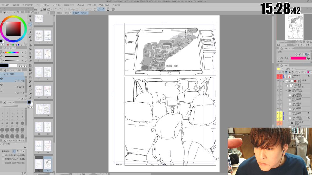This screenshot has width=312, height=175.
Task: Click the H hue slider bar
Action: (12, 53)
